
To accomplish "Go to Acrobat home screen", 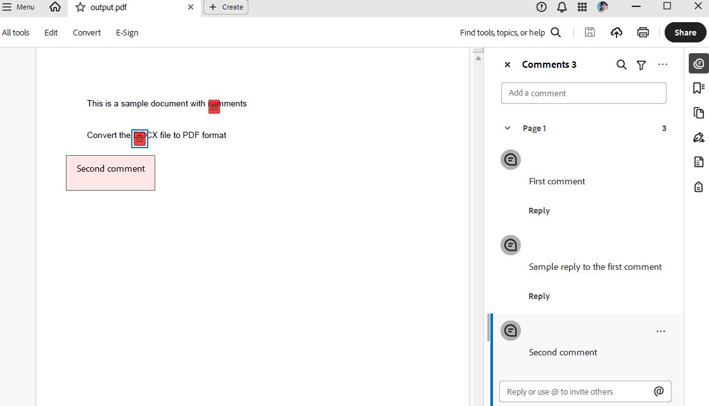I will (55, 8).
